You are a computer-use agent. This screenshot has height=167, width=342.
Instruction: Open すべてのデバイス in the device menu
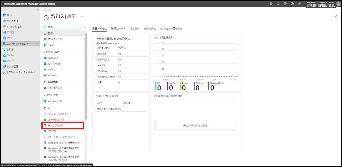62,39
